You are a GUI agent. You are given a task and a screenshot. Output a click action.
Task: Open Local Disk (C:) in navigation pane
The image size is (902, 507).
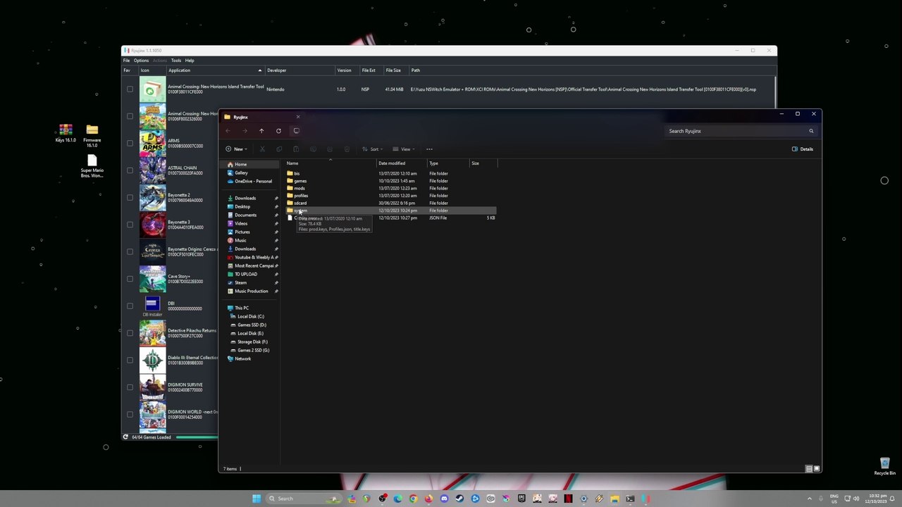click(251, 316)
